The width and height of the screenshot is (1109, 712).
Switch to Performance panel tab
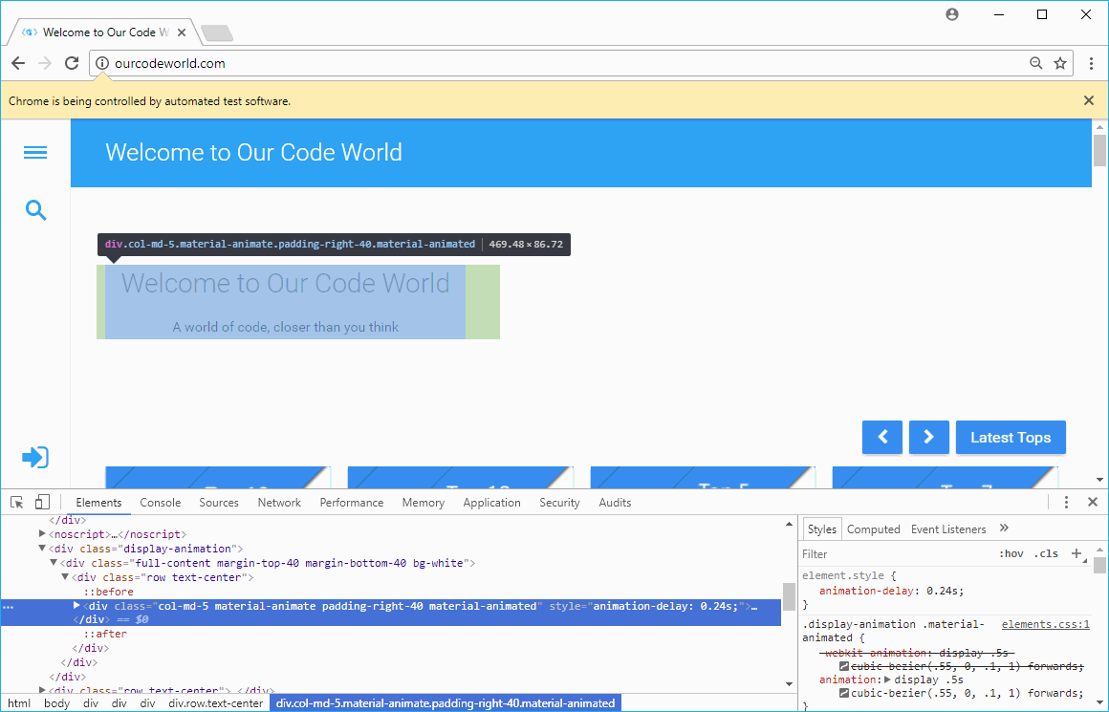pos(352,503)
